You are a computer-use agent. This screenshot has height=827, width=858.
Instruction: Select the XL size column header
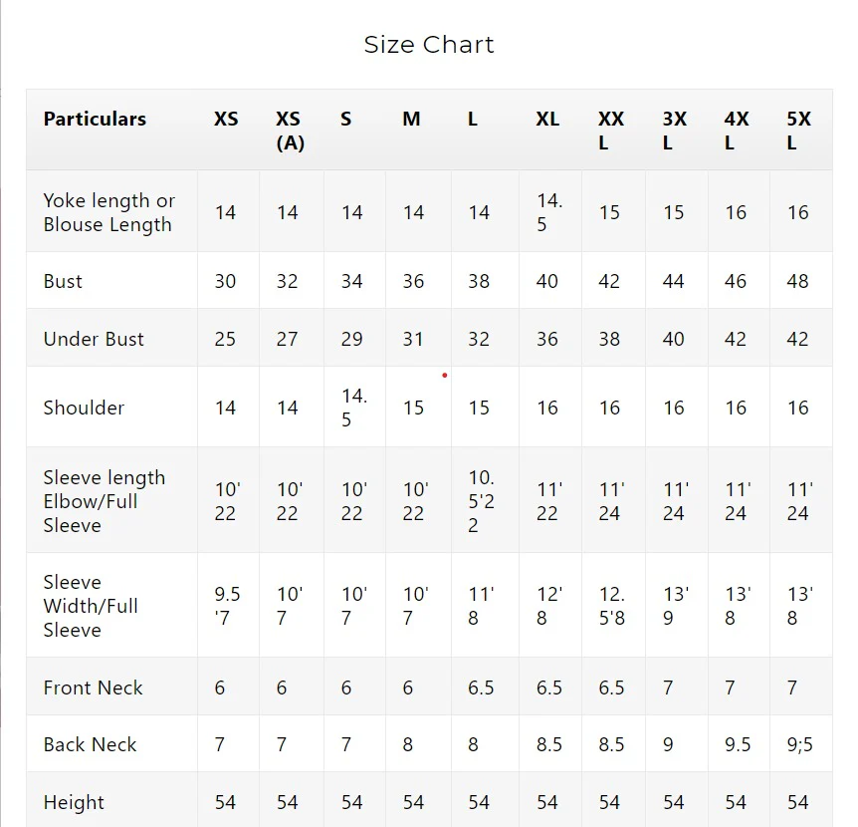coord(547,119)
